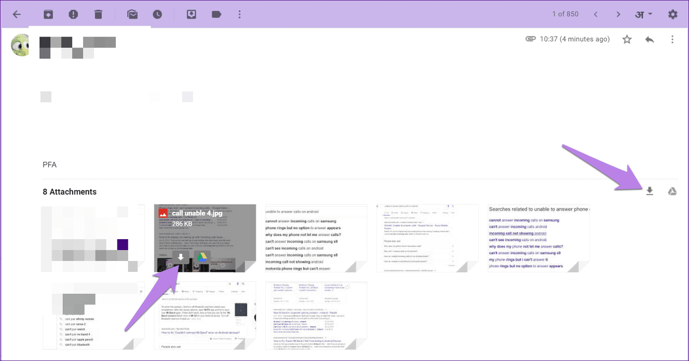Go back to inbox with arrow
Viewport: 689px width, 361px height.
click(x=17, y=14)
